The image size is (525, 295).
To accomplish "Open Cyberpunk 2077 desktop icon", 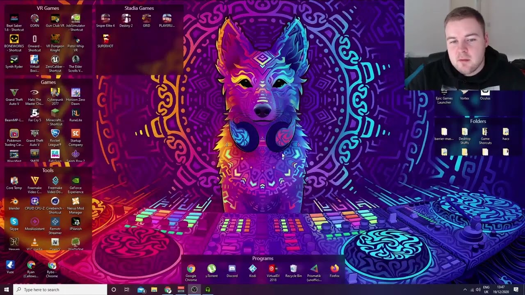I will 55,93.
